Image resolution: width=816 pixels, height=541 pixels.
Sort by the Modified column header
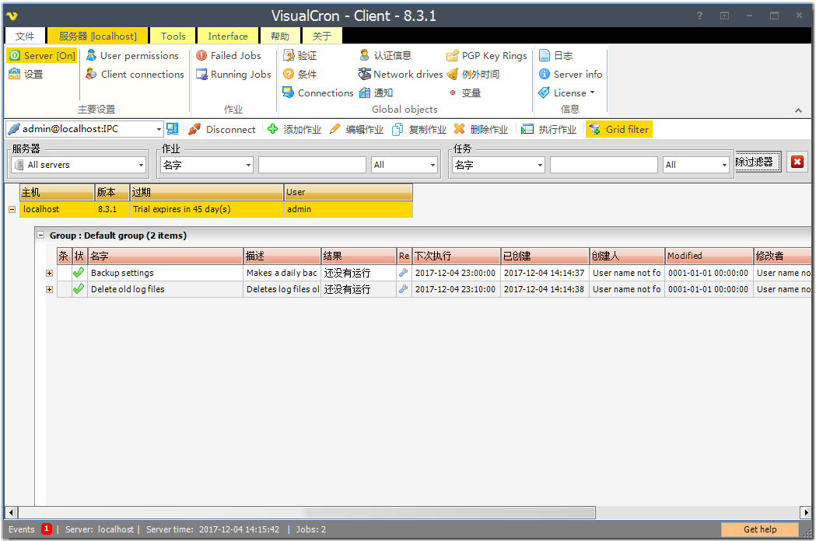(x=709, y=256)
